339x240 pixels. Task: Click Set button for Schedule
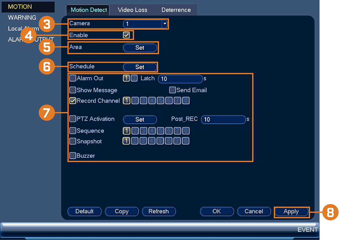pos(140,67)
